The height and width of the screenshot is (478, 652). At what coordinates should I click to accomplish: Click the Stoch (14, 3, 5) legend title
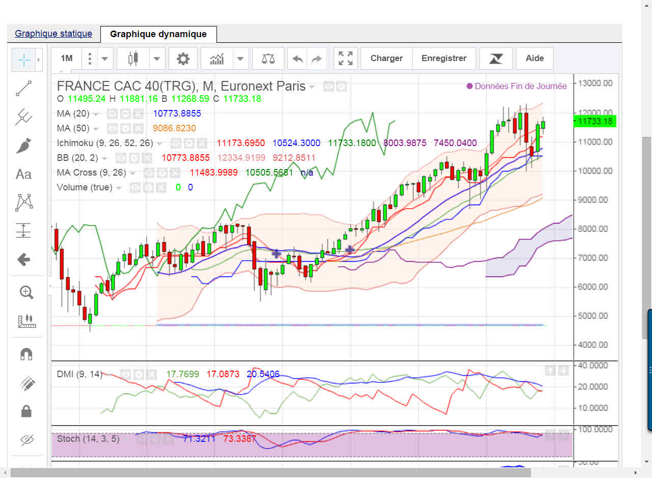tap(88, 438)
